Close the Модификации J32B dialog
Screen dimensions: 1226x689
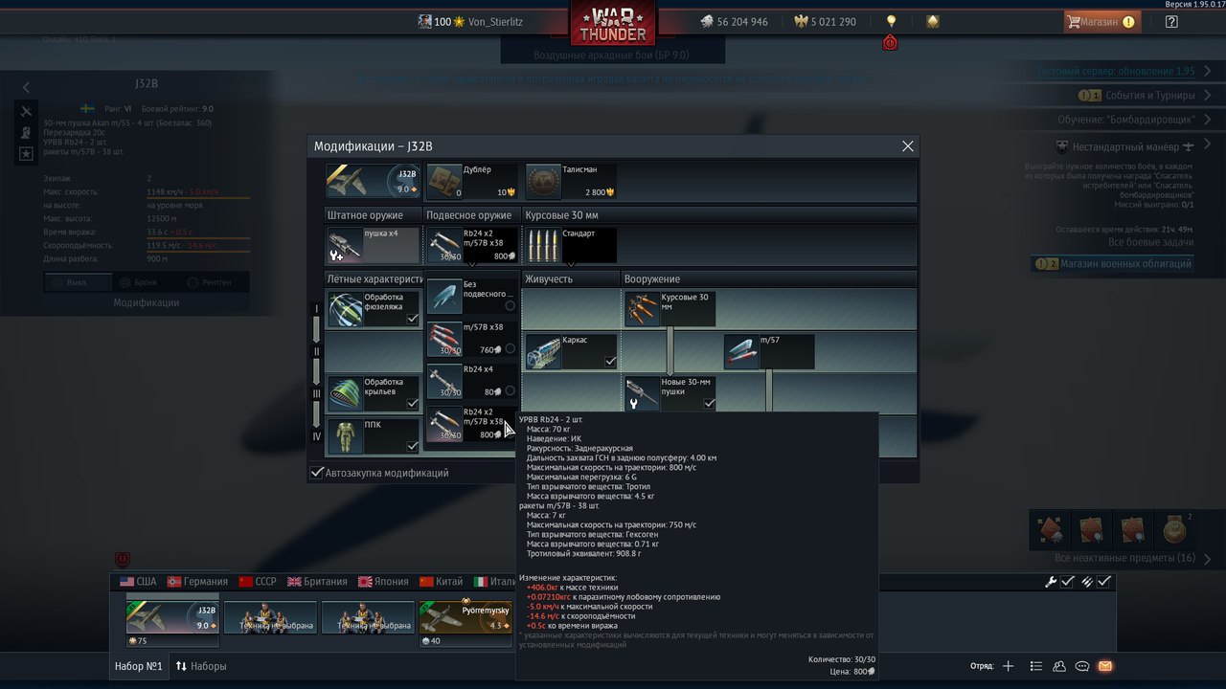908,146
